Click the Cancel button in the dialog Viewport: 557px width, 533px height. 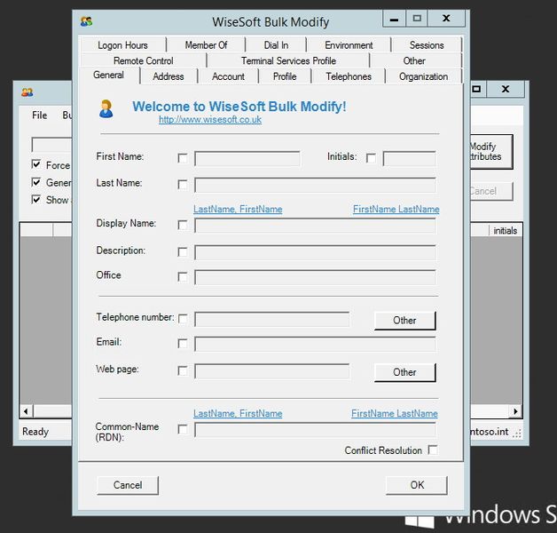point(128,485)
